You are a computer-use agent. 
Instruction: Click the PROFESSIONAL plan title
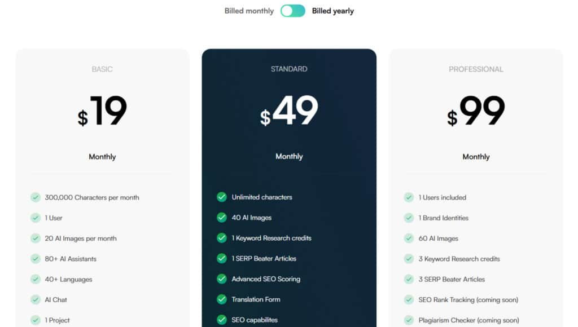476,69
